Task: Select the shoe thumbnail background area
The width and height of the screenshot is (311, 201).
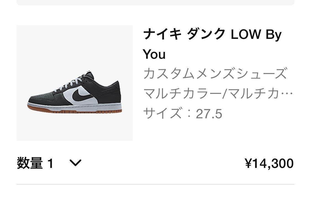Action: [39, 41]
